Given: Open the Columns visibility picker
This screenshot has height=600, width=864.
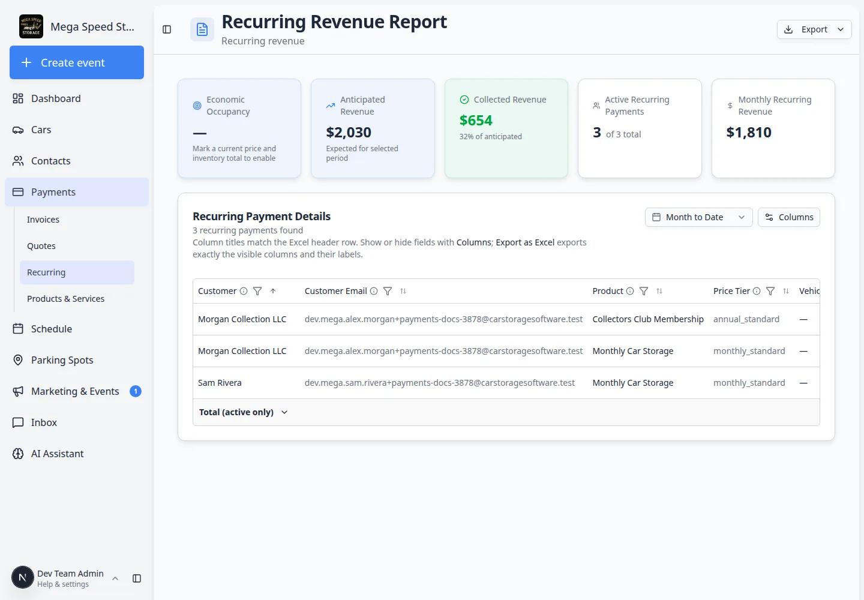Looking at the screenshot, I should [789, 217].
